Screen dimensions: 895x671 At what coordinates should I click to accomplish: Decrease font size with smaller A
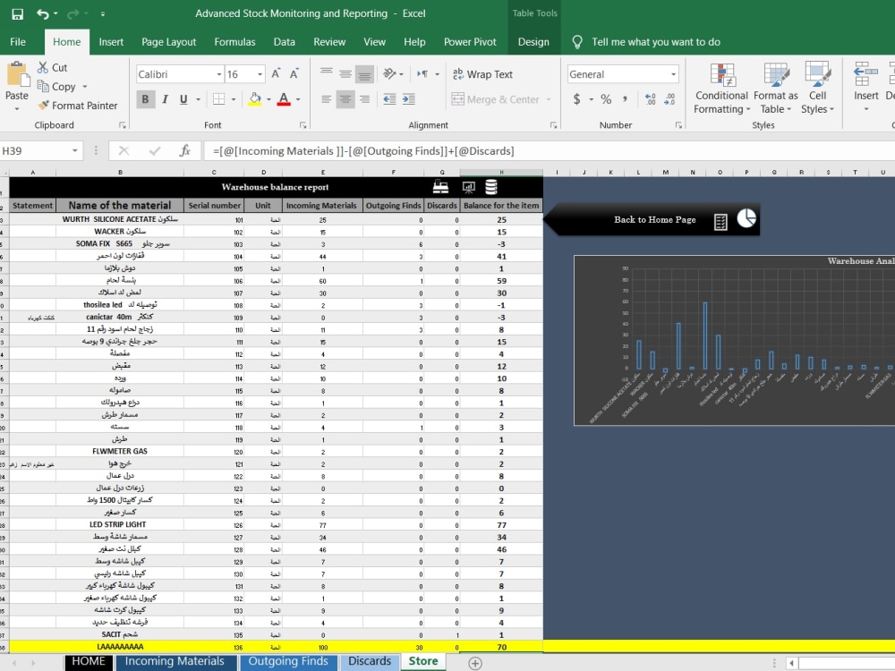pos(294,74)
